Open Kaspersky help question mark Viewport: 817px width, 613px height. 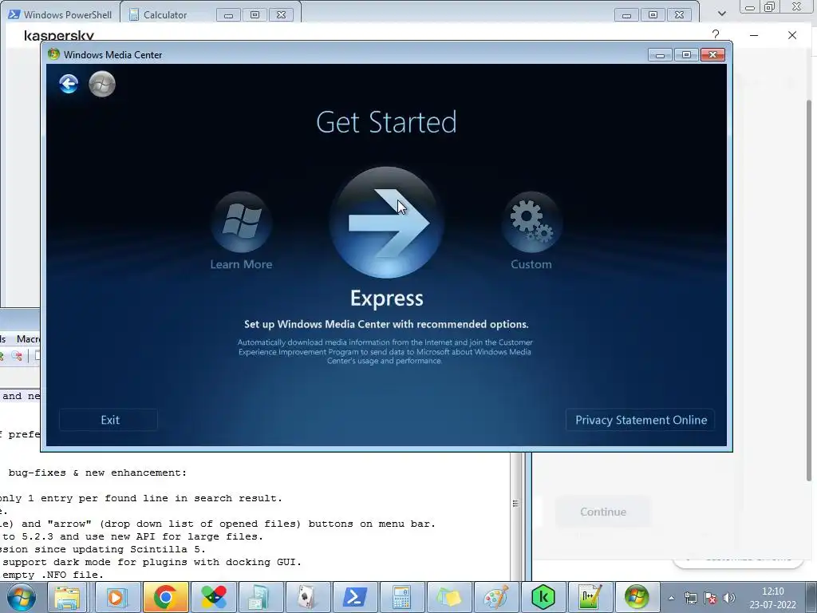(716, 35)
